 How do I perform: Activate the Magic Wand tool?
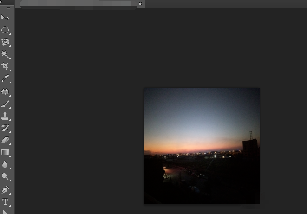tap(5, 54)
